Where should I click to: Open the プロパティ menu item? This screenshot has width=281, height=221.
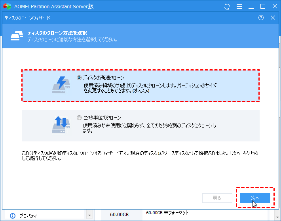coord(28,215)
